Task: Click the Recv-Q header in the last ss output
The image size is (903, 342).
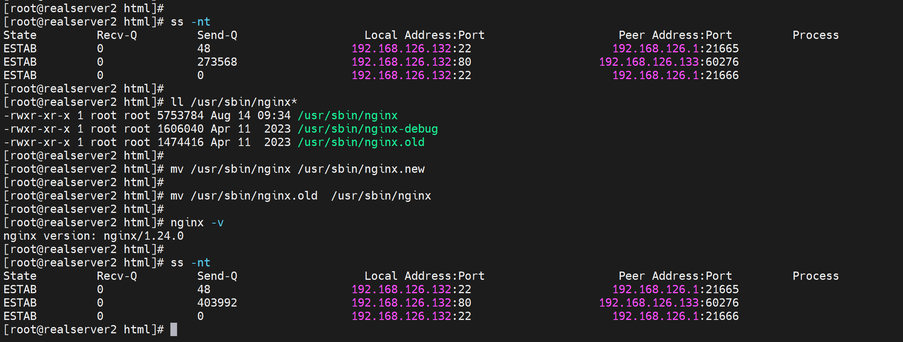Action: point(116,276)
